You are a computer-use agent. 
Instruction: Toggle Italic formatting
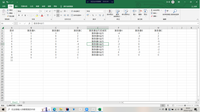pos(22,15)
